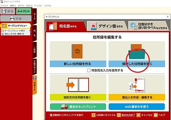Viewport: 171px width, 120px height.
Task: Open the サポート question mark tab
Action: 34,85
